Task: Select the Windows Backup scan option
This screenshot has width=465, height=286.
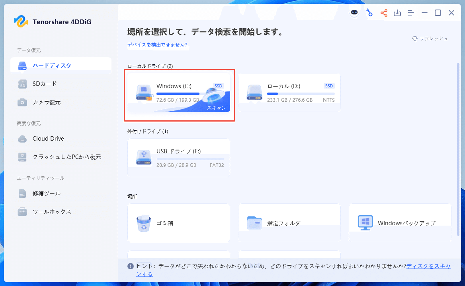Action: click(400, 223)
